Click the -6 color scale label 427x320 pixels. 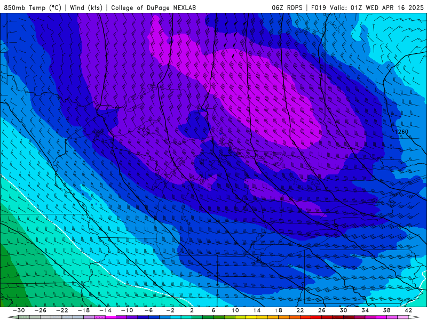click(149, 310)
